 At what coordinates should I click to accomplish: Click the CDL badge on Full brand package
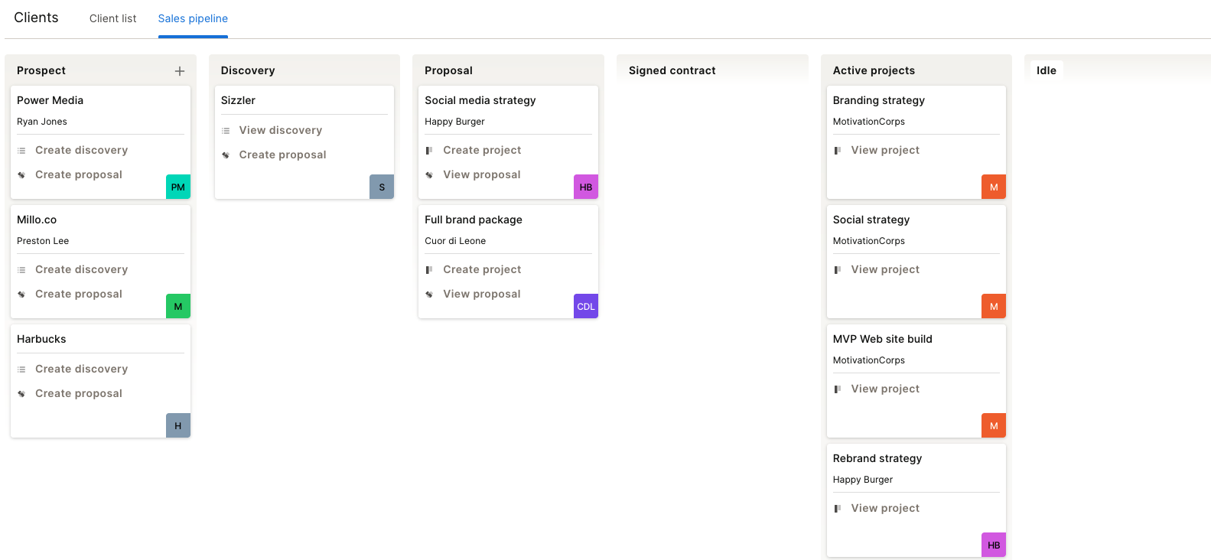(x=586, y=307)
